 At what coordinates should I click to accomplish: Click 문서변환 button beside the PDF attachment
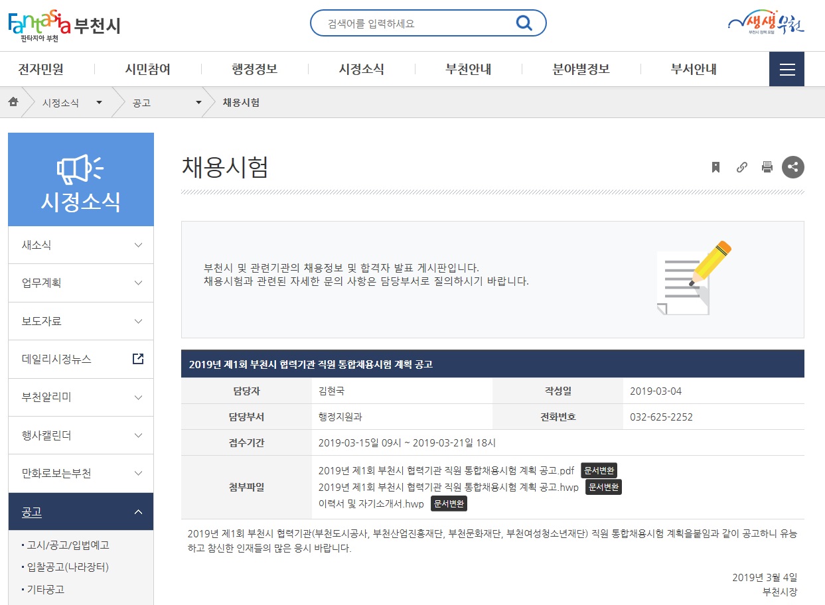point(599,470)
